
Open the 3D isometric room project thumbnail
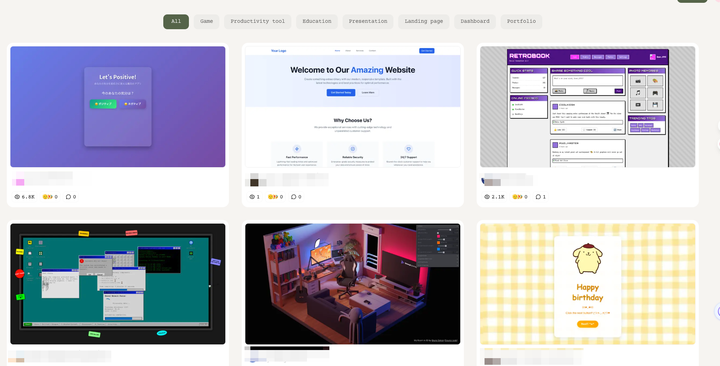tap(353, 284)
